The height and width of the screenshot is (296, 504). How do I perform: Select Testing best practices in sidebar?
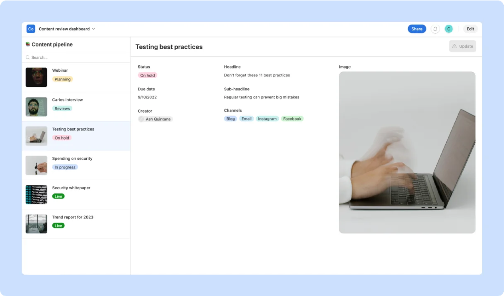point(76,136)
